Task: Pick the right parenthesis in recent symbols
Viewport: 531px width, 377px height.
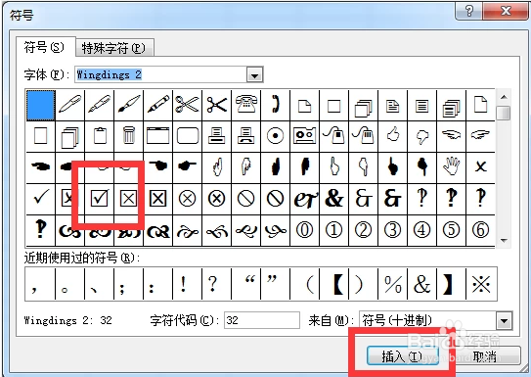Action: coord(364,284)
